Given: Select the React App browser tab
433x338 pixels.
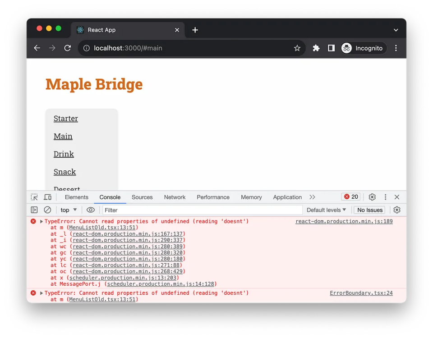Looking at the screenshot, I should coord(128,30).
